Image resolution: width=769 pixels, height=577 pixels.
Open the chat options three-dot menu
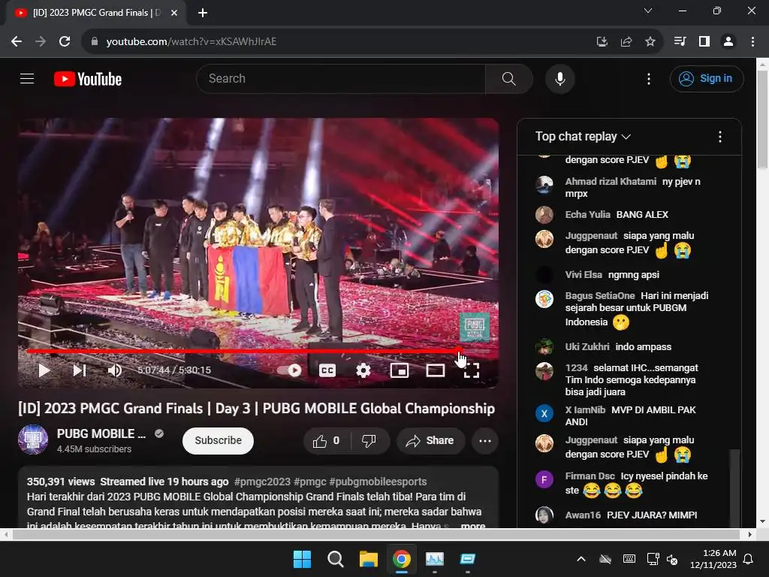(x=719, y=137)
